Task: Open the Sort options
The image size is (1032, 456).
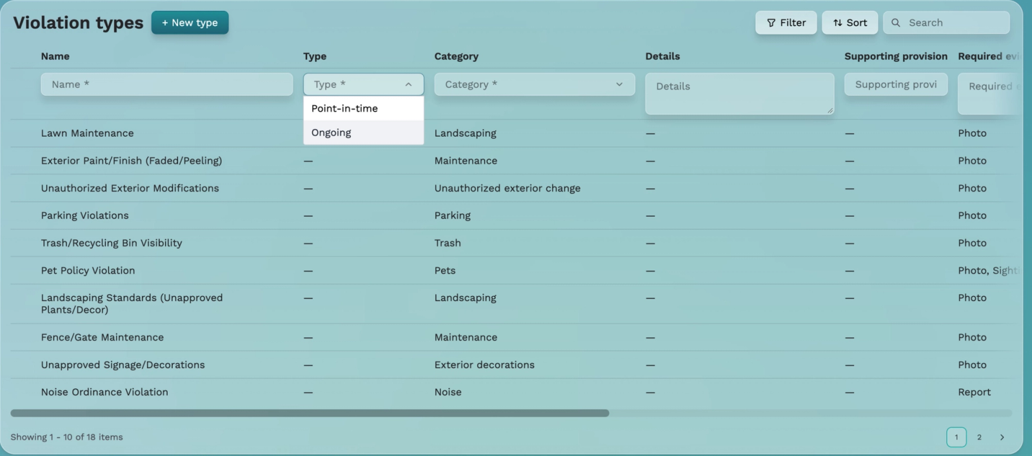Action: [849, 23]
